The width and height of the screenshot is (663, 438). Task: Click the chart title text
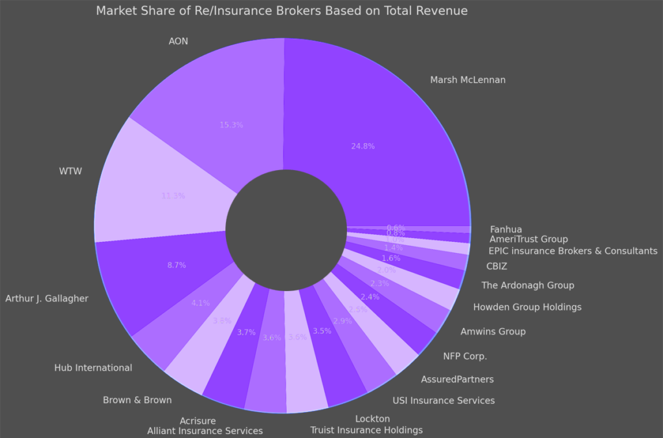282,10
